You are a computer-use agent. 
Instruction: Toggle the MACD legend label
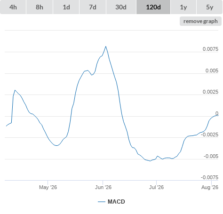[x=116, y=202]
